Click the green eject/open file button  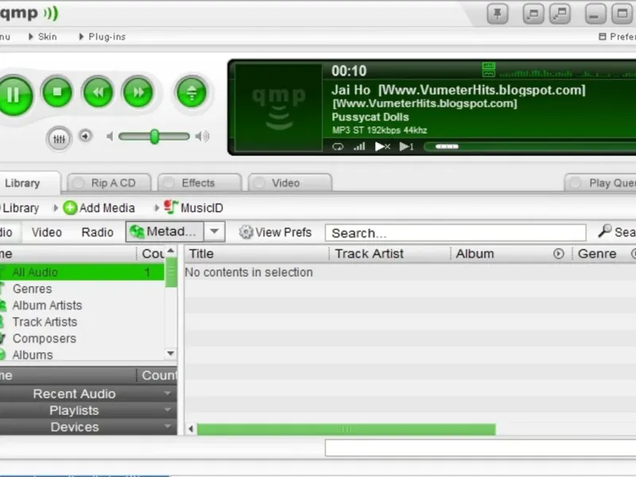click(192, 92)
